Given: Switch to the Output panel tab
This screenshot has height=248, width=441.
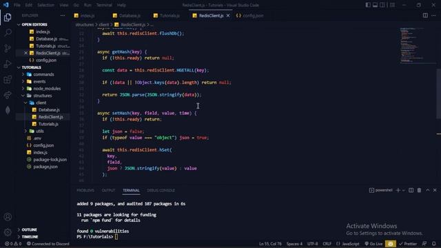Looking at the screenshot, I should pos(108,190).
